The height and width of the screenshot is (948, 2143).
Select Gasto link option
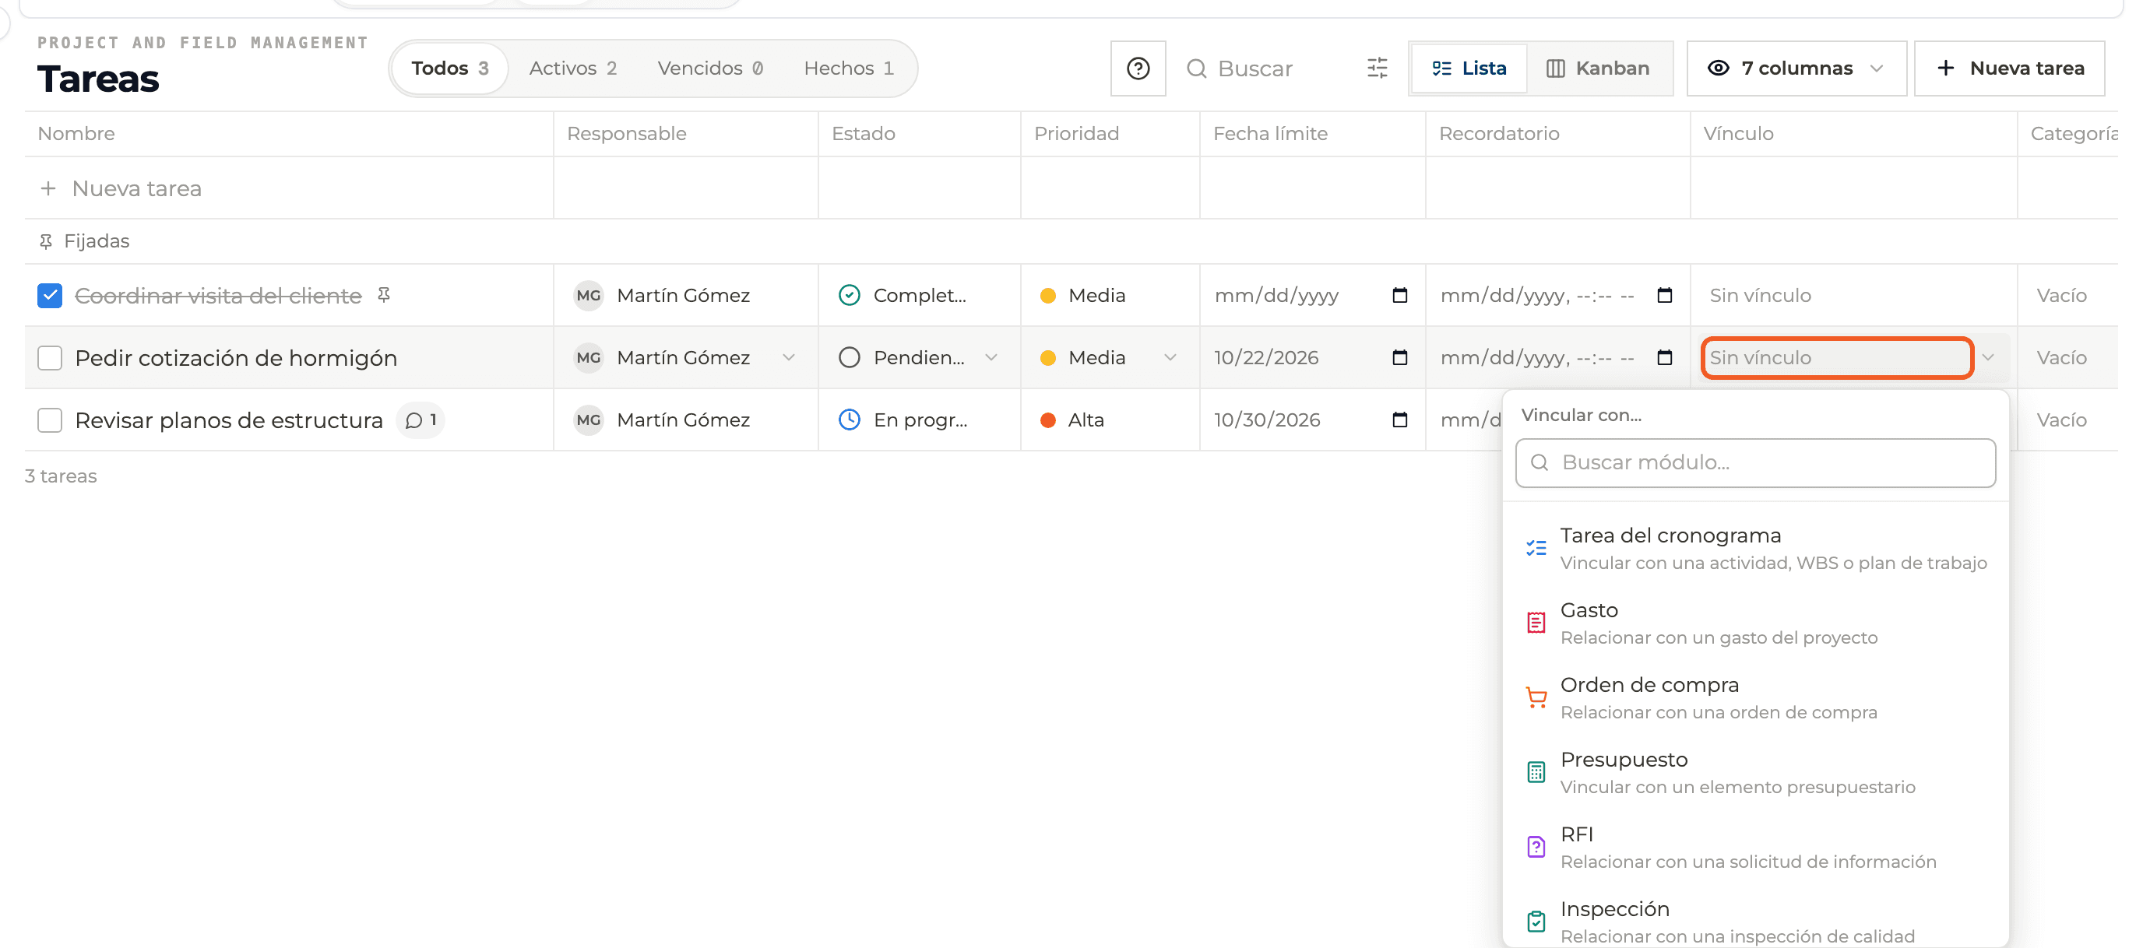tap(1755, 623)
